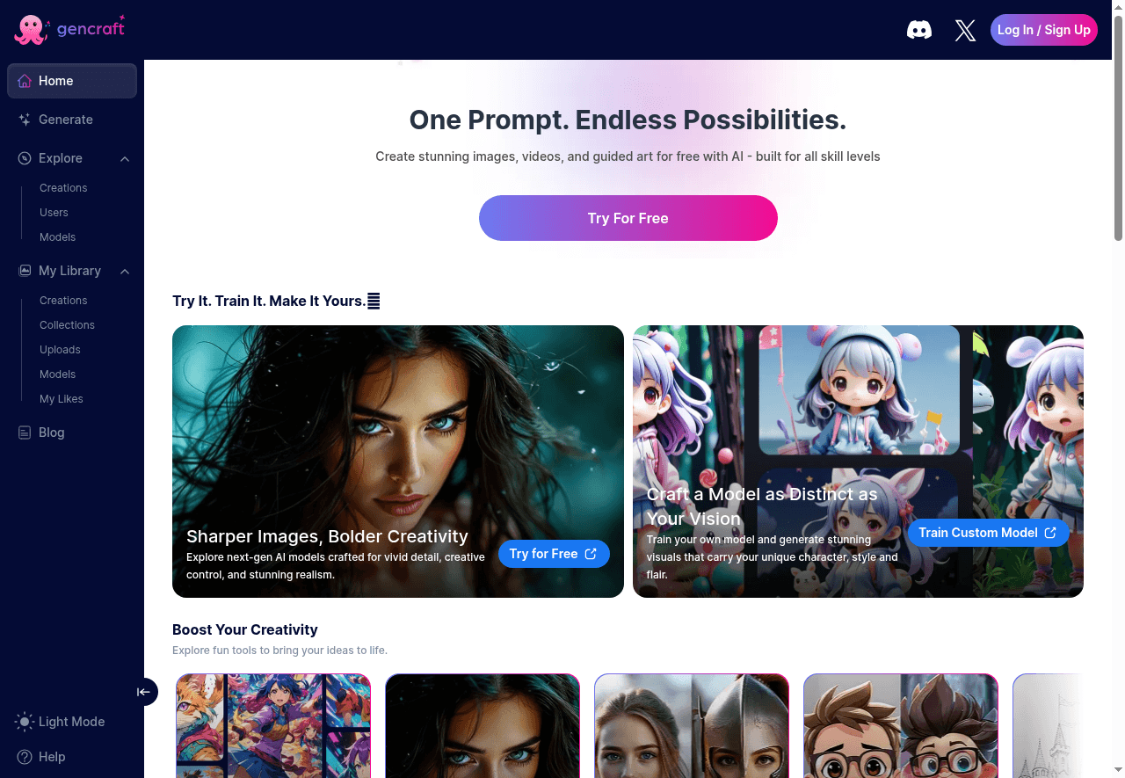The width and height of the screenshot is (1125, 778).
Task: Open the cartoon glasses characters thumbnail
Action: (901, 726)
